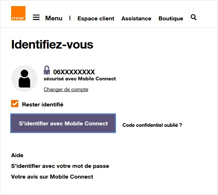
Task: Click the Identifiez-vous heading
Action: tap(52, 45)
